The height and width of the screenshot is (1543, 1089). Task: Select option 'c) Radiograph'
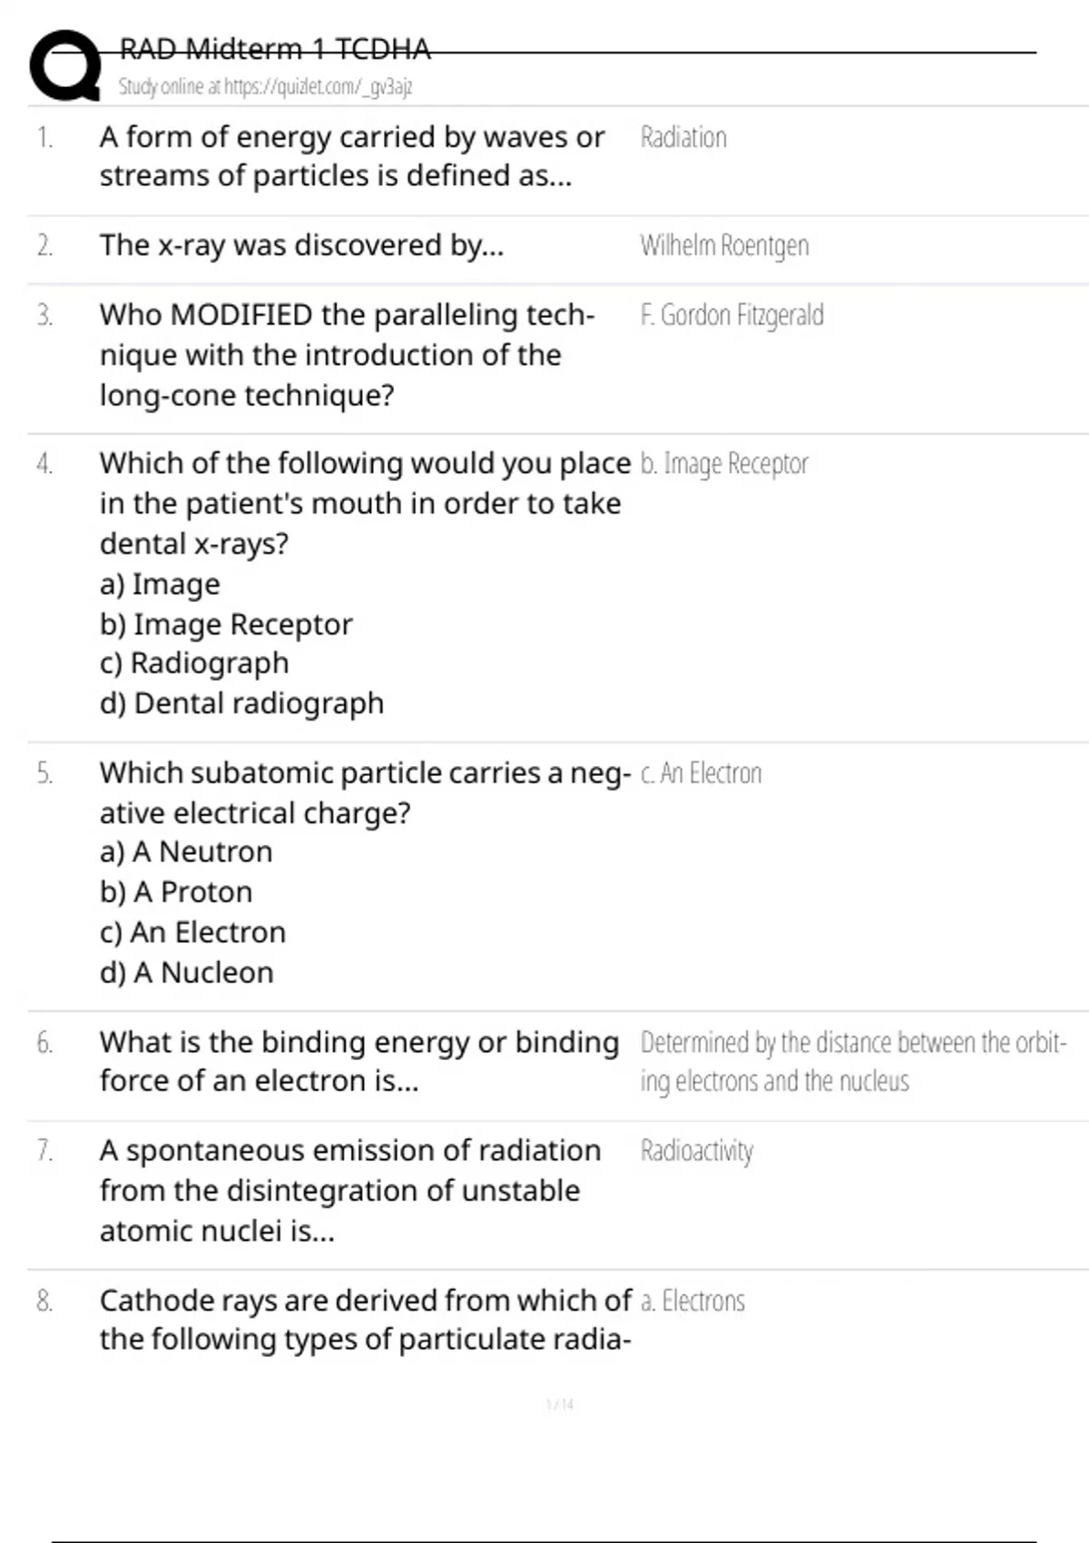194,663
